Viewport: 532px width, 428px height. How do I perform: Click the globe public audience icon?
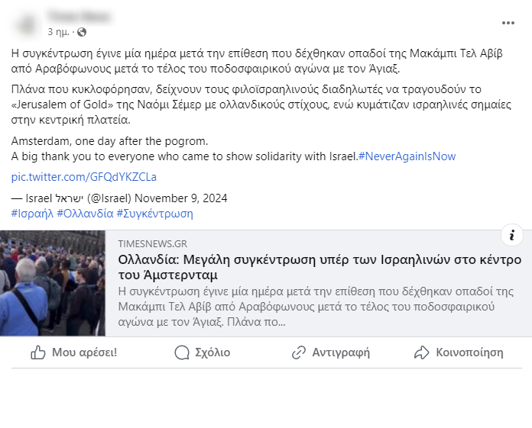point(82,32)
